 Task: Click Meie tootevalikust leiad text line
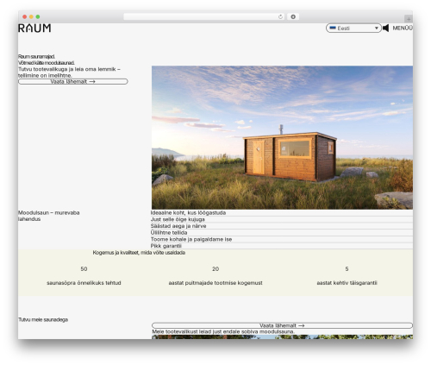[x=223, y=331]
